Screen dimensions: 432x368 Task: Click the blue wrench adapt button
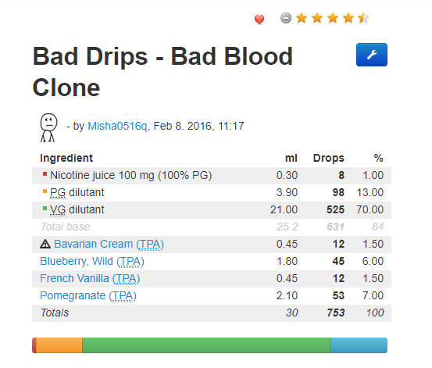[x=372, y=55]
